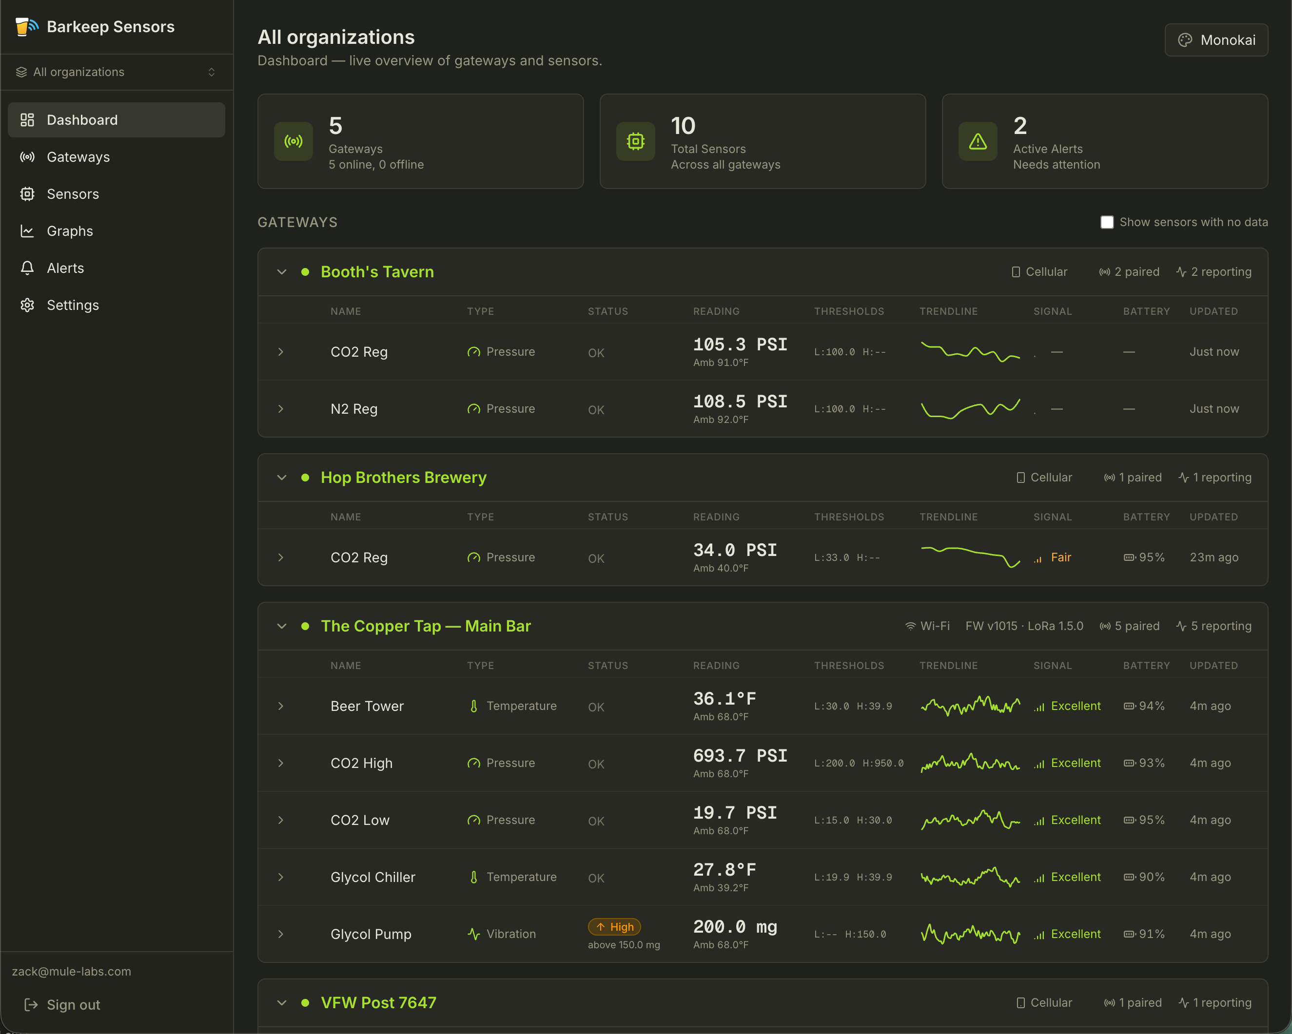Open the Hop Brothers Brewery gateway link
The width and height of the screenshot is (1292, 1034).
tap(404, 478)
